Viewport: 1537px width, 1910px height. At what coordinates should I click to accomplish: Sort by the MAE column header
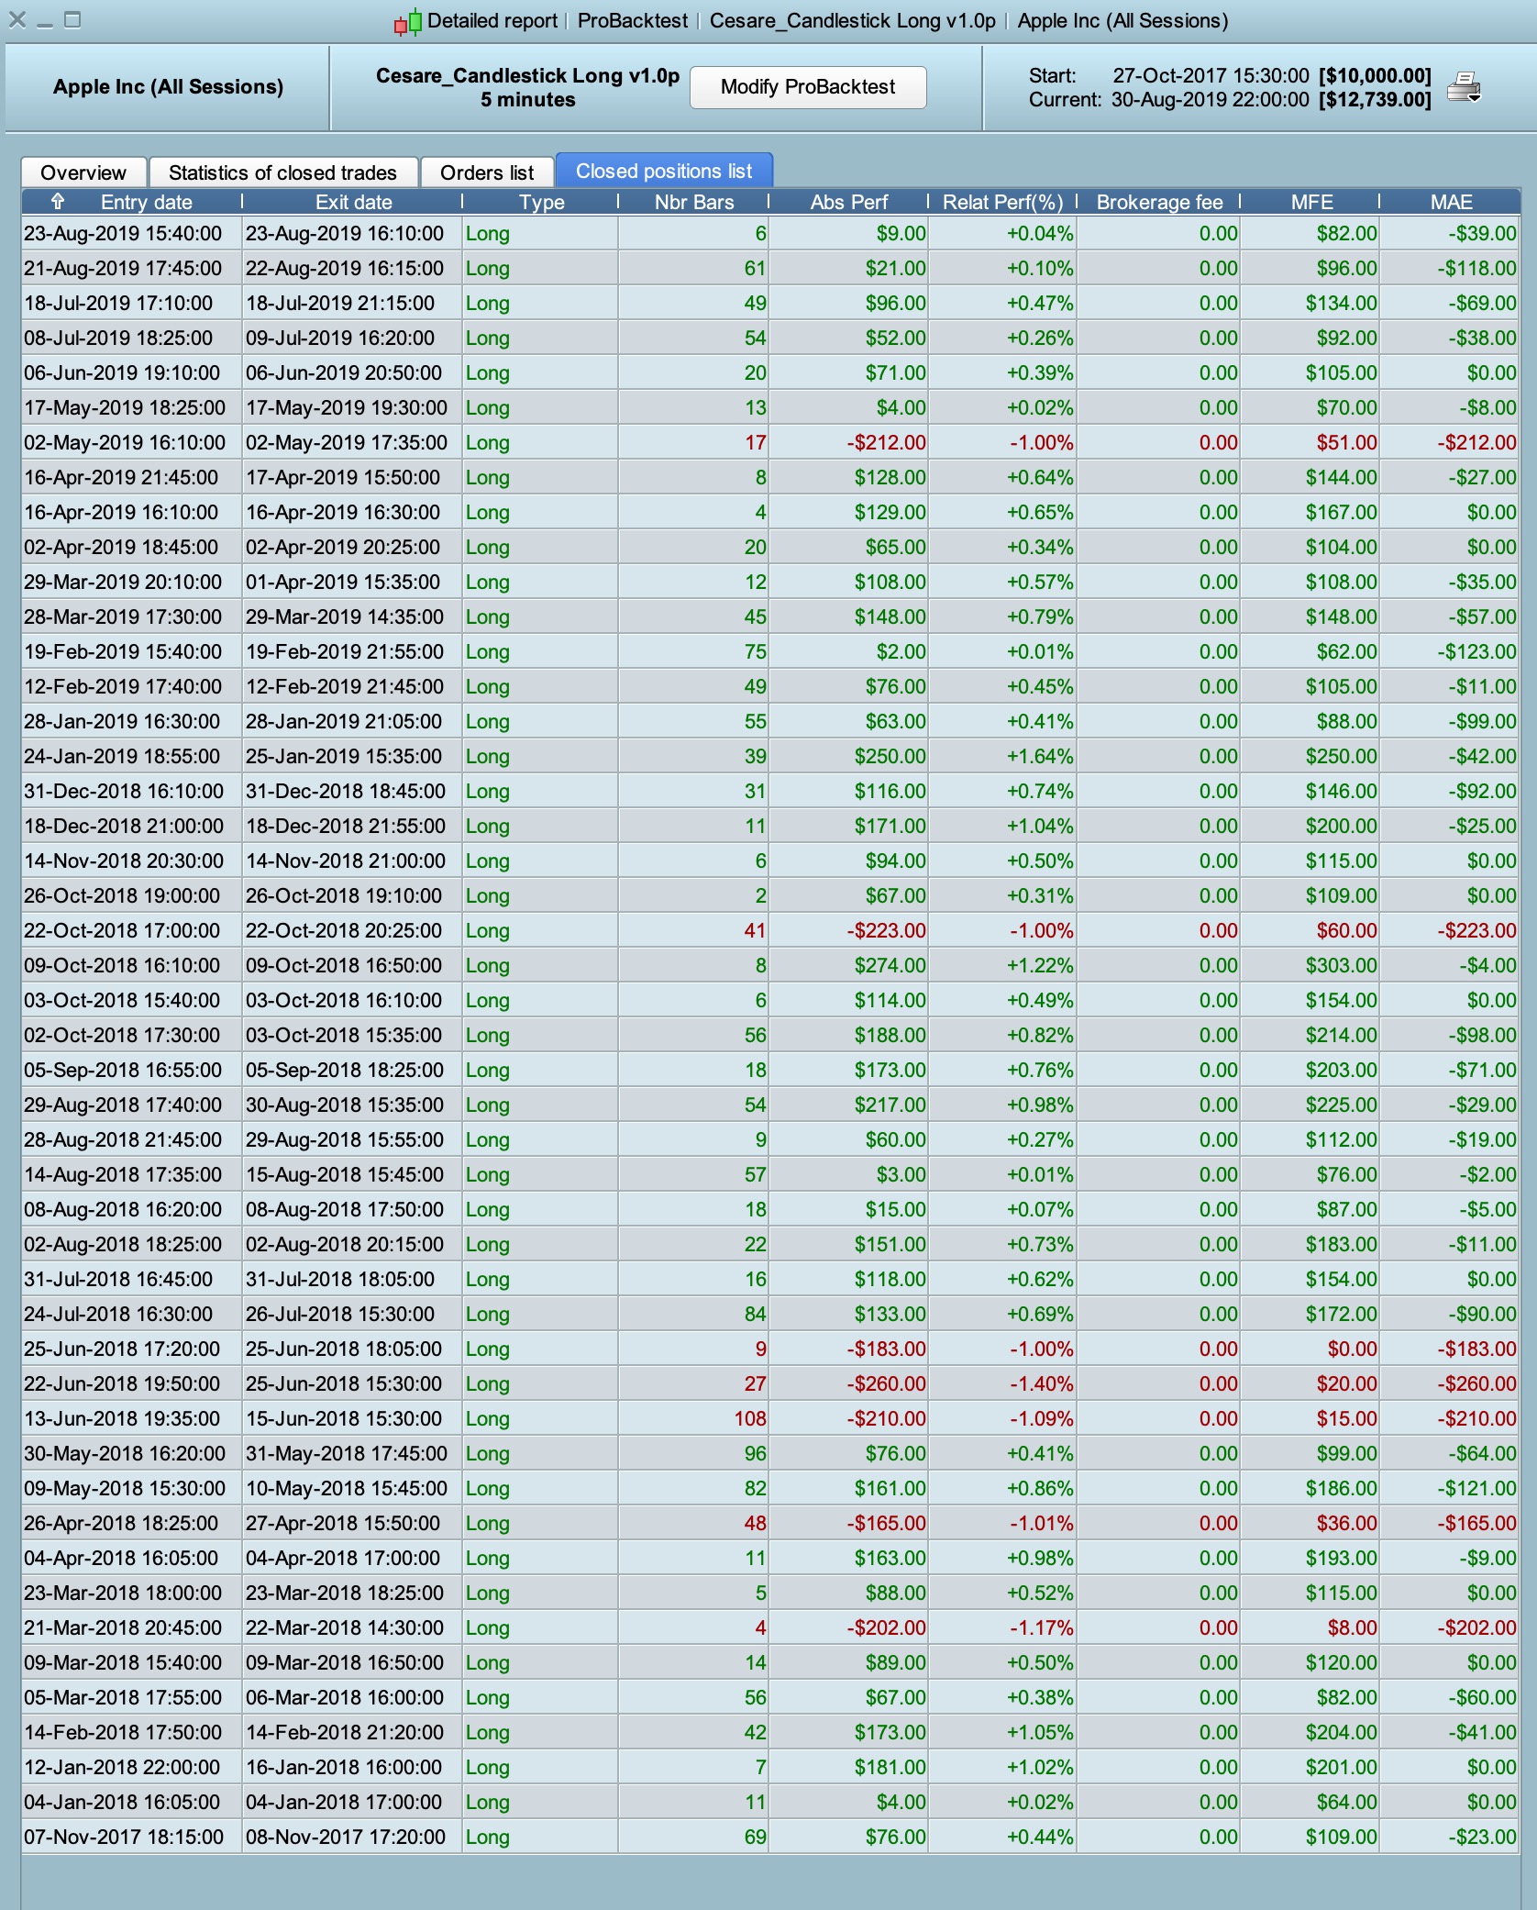point(1451,202)
